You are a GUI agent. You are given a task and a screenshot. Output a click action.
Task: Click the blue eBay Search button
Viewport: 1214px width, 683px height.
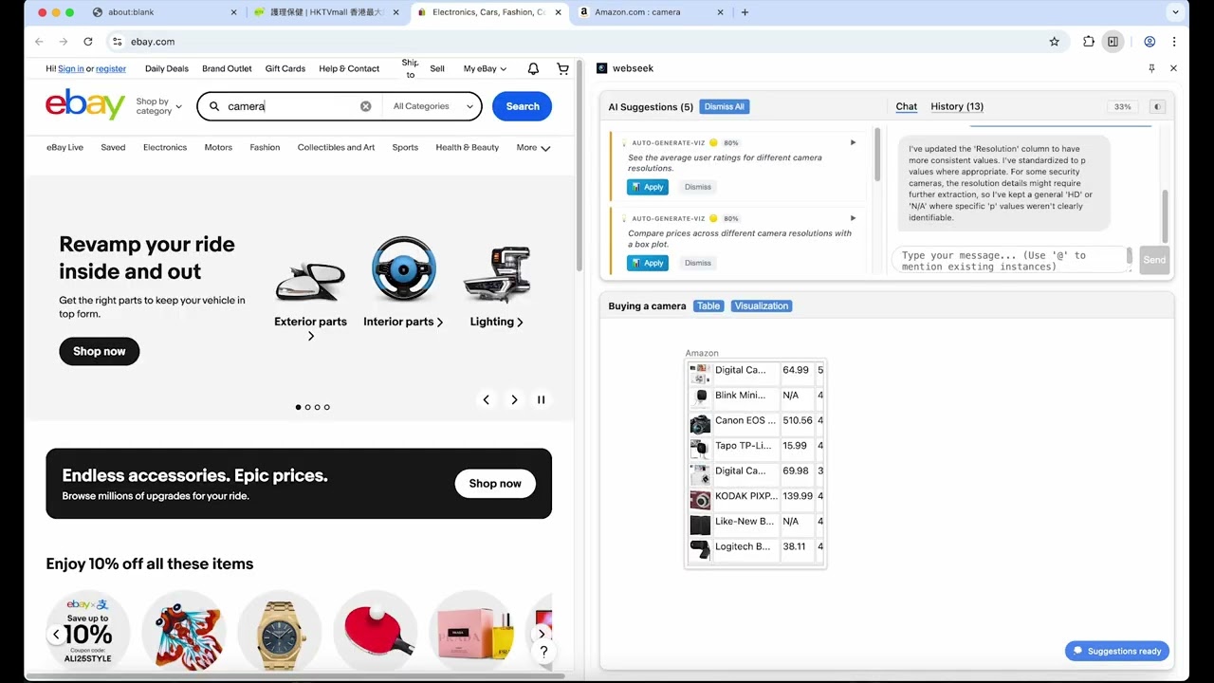[x=522, y=106]
